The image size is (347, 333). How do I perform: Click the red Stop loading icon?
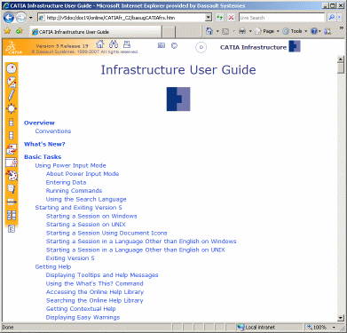pos(231,18)
